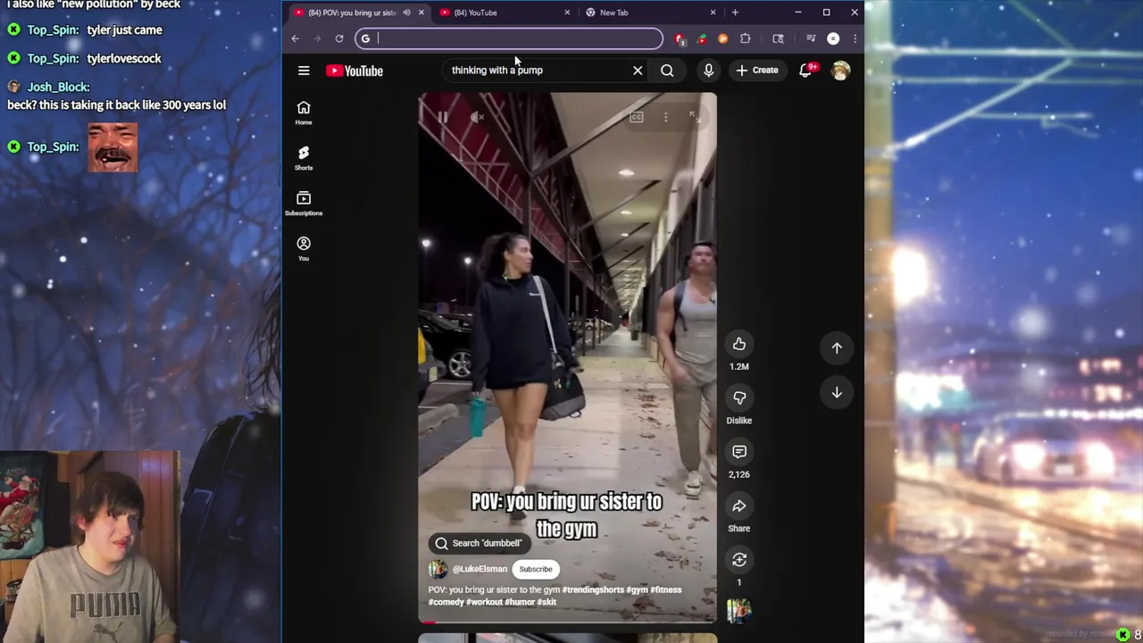Subscribe to LukeElsman
This screenshot has height=643, width=1143.
click(536, 569)
